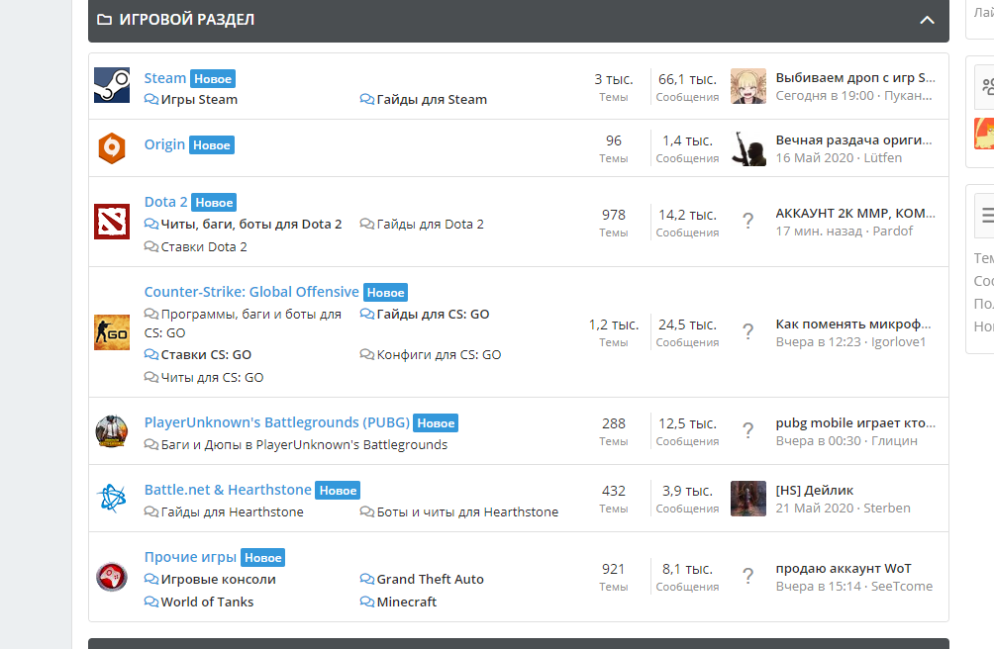The width and height of the screenshot is (994, 649).
Task: Open the Игровые консоли subforum
Action: (218, 580)
